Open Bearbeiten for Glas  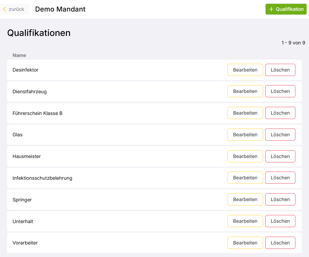pyautogui.click(x=245, y=135)
